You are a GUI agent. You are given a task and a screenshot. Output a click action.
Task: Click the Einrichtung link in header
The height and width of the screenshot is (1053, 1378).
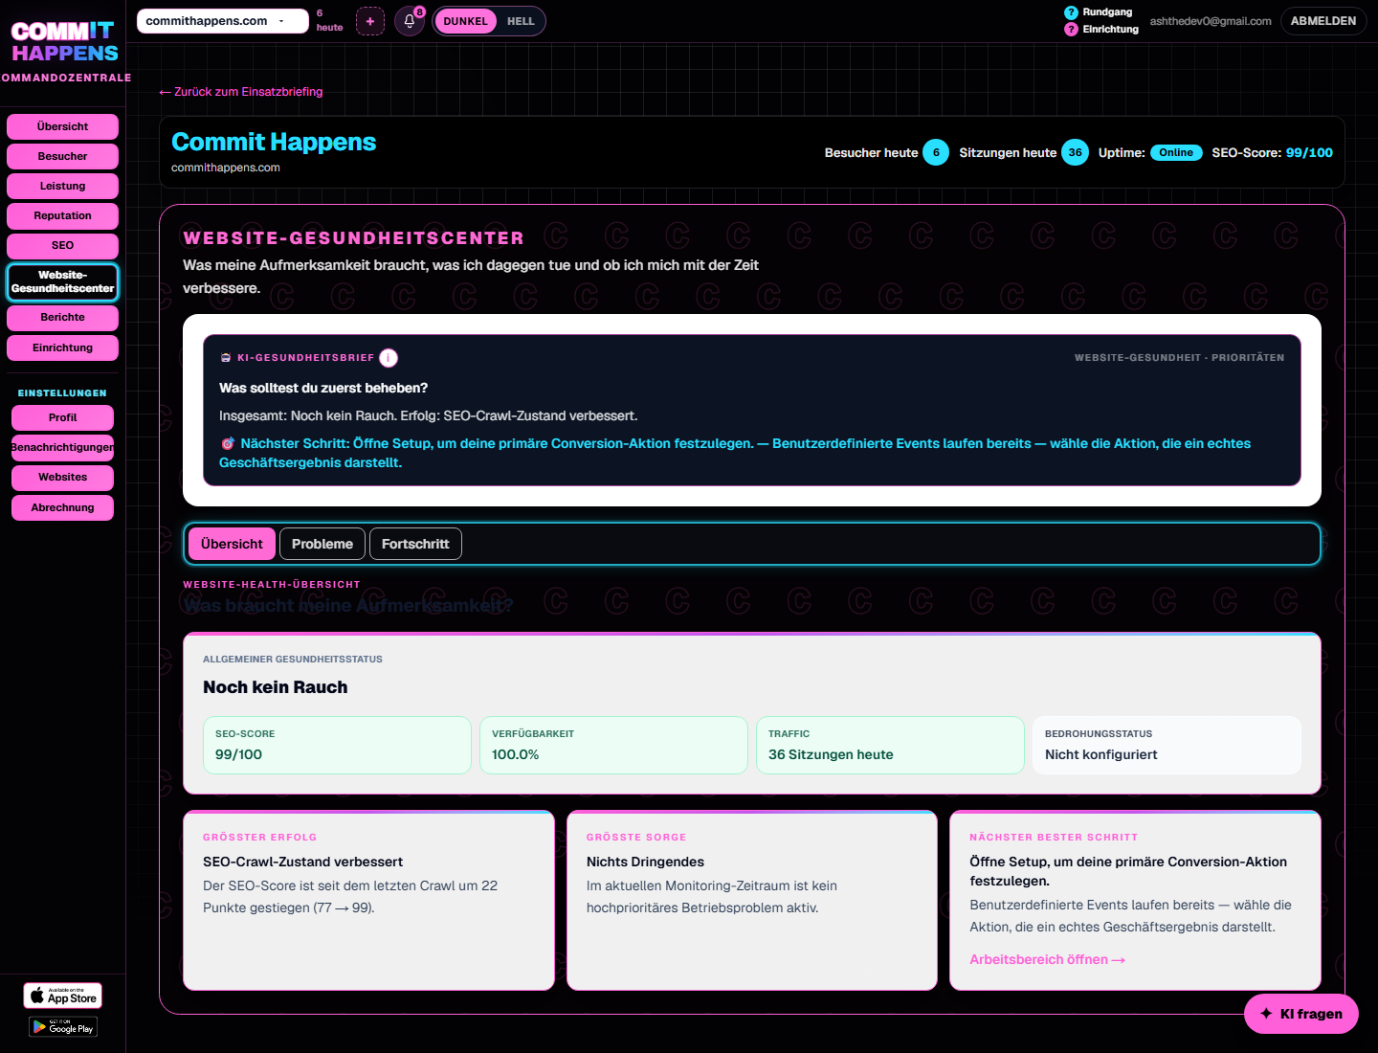click(1110, 30)
